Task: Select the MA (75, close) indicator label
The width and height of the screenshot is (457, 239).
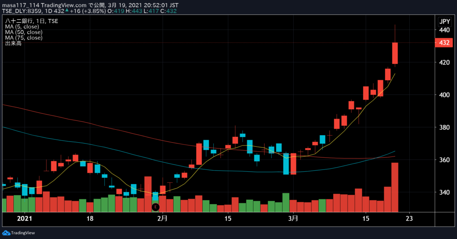Action: [24, 37]
